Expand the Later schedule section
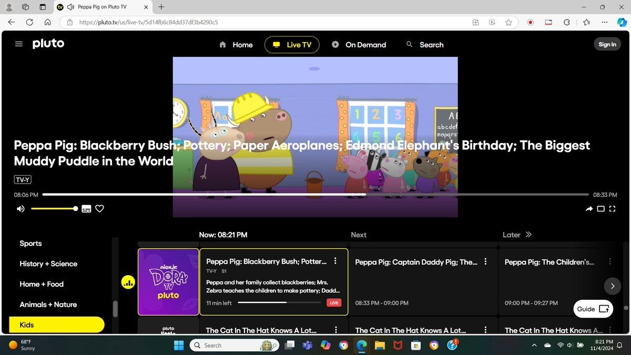Viewport: 631px width, 355px height. pyautogui.click(x=527, y=235)
